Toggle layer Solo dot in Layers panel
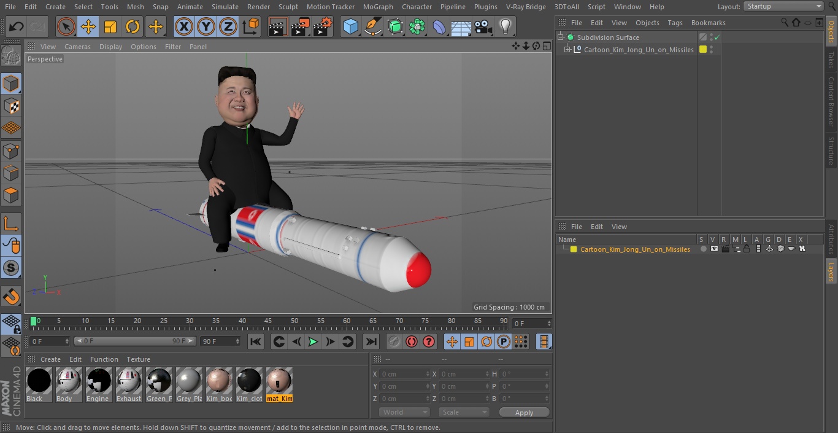Image resolution: width=838 pixels, height=433 pixels. click(703, 249)
